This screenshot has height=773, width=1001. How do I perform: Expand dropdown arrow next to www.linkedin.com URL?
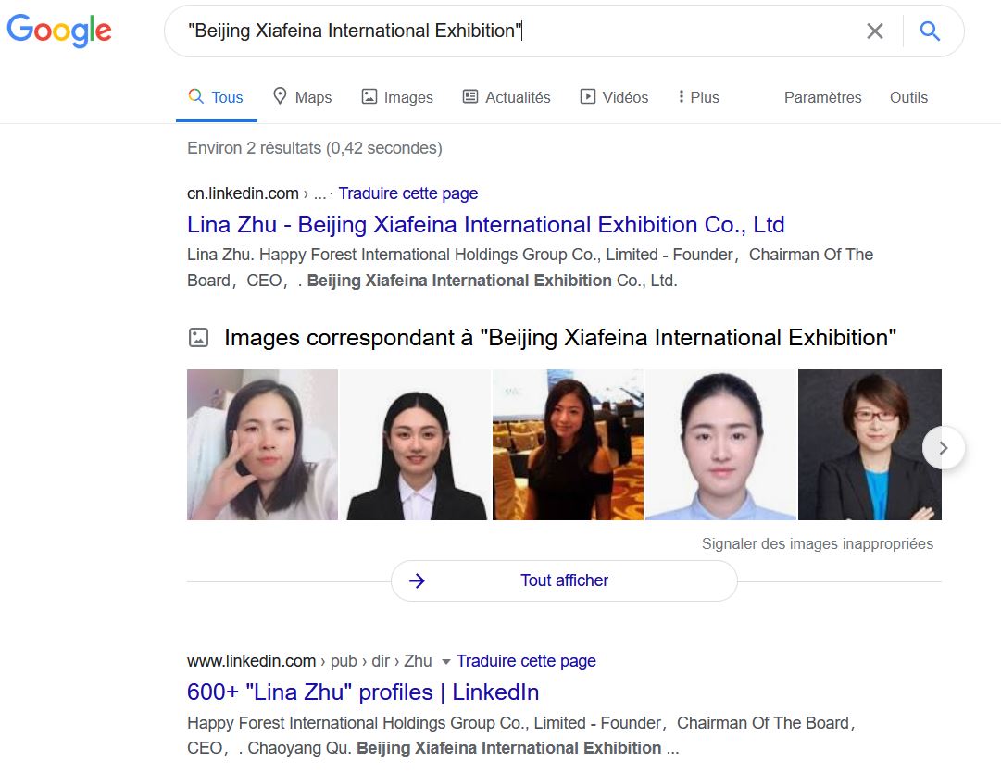(445, 661)
